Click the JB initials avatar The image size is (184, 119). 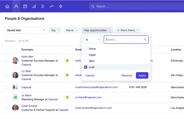15,97
